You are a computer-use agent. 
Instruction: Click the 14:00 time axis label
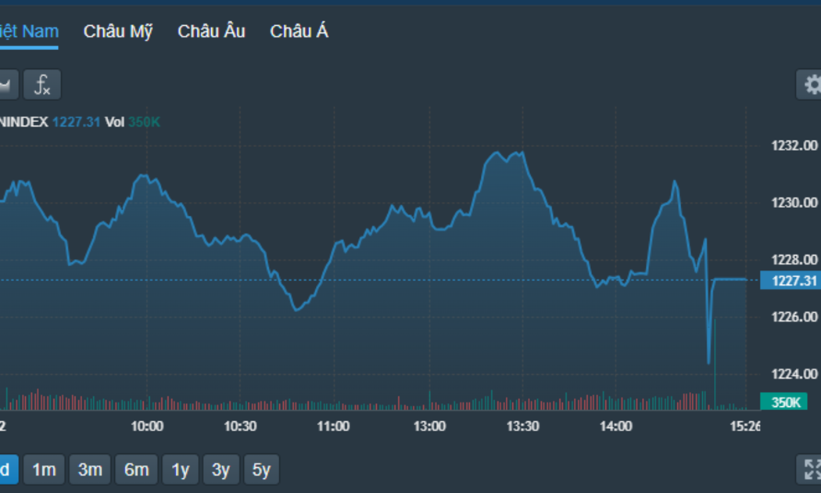[x=616, y=426]
